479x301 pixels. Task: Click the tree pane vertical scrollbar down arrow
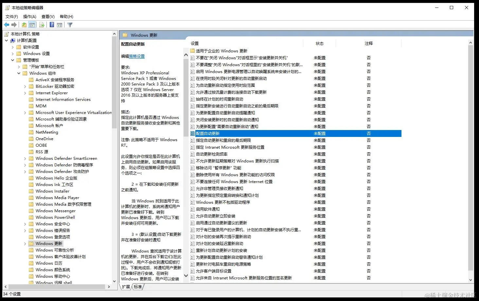(114, 281)
